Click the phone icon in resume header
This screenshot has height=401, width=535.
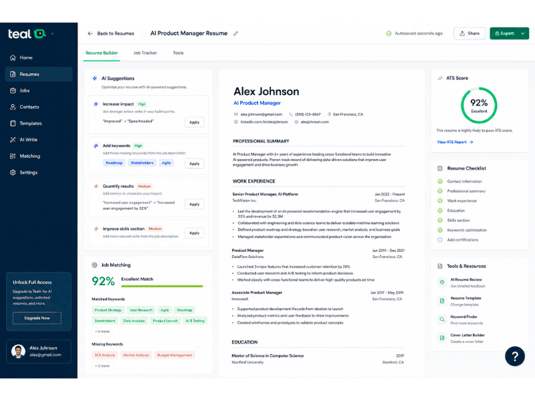(291, 114)
